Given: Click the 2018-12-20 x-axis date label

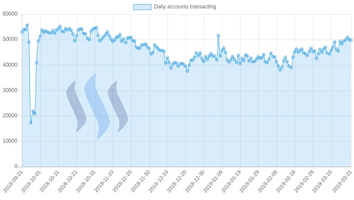Looking at the screenshot, I should pos(177,182).
